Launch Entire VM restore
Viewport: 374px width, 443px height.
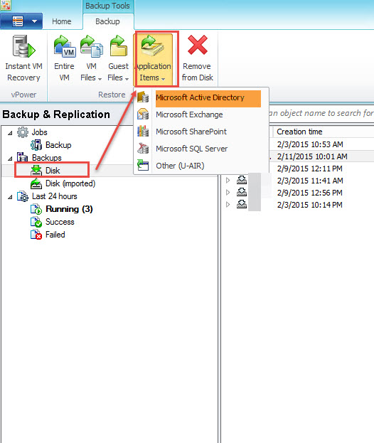click(x=65, y=58)
